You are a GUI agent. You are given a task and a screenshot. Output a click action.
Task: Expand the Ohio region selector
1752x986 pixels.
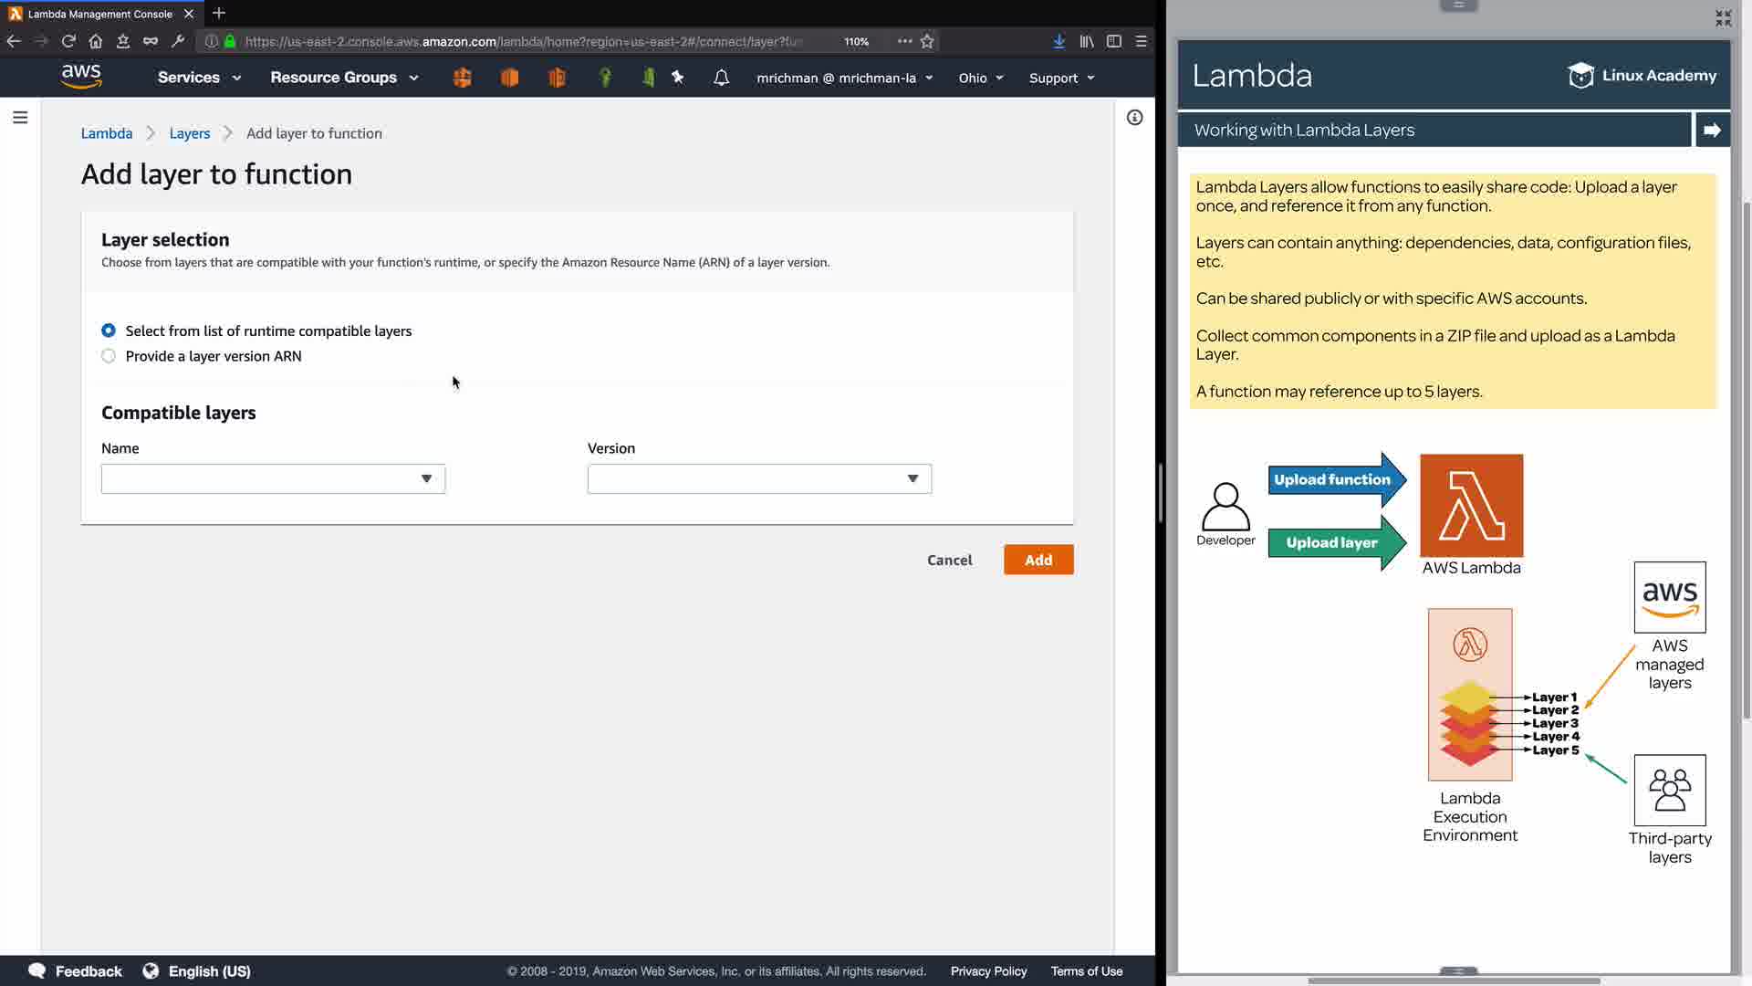tap(980, 78)
